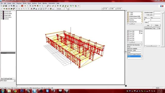Expand the Current LOD tree node
The image size is (165, 93).
pos(1,12)
